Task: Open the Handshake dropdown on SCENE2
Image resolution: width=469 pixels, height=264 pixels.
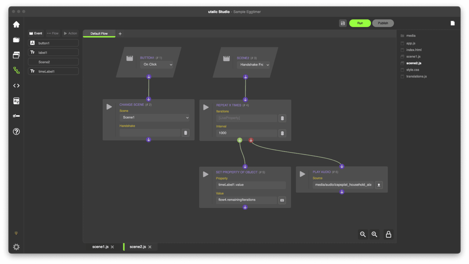Action: pos(253,65)
